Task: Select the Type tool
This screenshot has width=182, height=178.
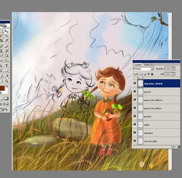Action: coord(7,66)
